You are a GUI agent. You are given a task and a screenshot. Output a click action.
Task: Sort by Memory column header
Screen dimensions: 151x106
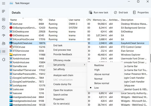[100, 20]
